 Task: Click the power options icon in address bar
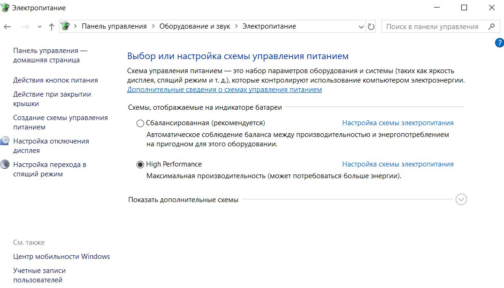[x=65, y=26]
